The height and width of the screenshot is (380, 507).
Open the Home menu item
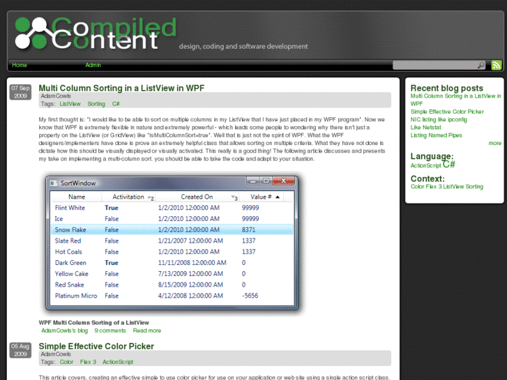[x=20, y=65]
